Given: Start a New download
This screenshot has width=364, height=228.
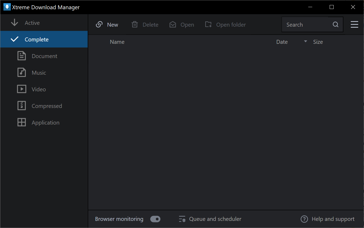Looking at the screenshot, I should point(107,25).
